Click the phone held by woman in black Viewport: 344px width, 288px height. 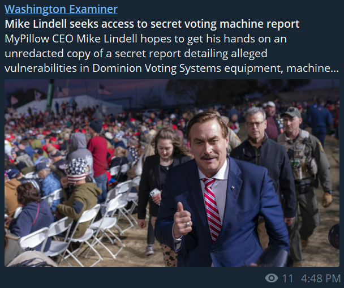(x=155, y=193)
